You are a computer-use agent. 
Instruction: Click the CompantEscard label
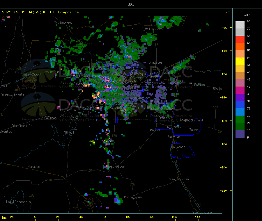click(191, 120)
